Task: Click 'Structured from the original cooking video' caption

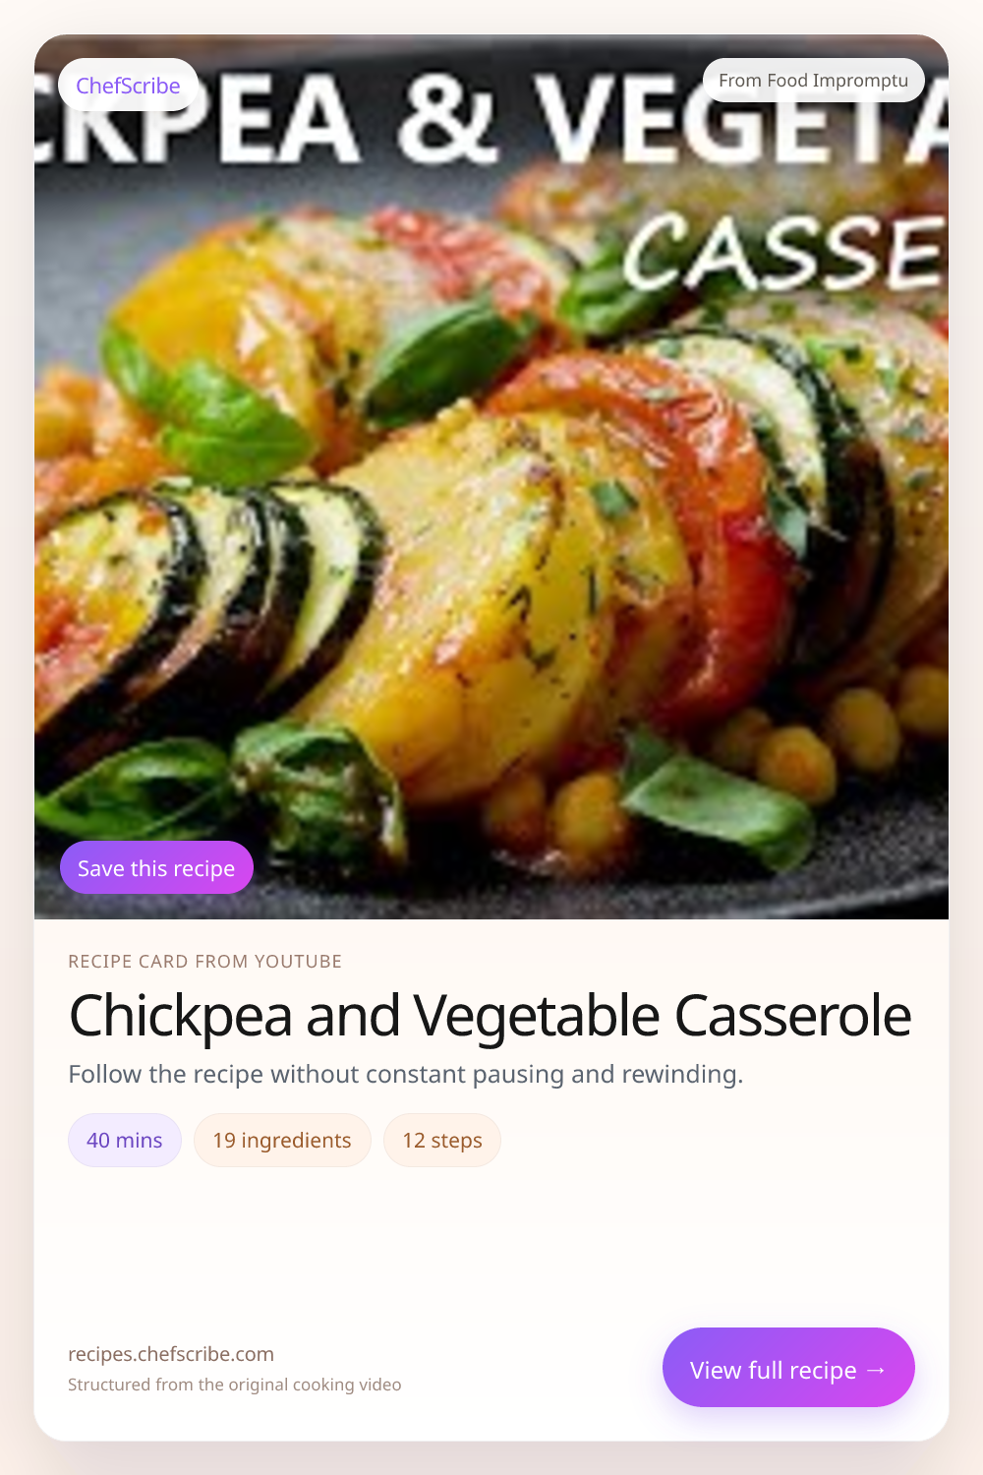Action: (234, 1385)
